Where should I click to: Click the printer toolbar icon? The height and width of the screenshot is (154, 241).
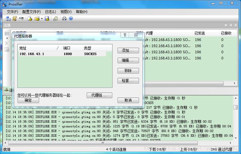coord(64,19)
